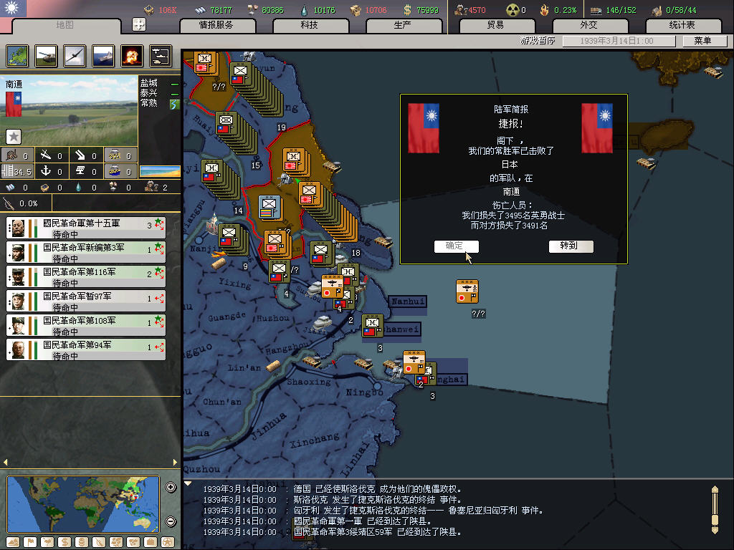Select Japanese air unit marked ?/? at sea

[467, 291]
